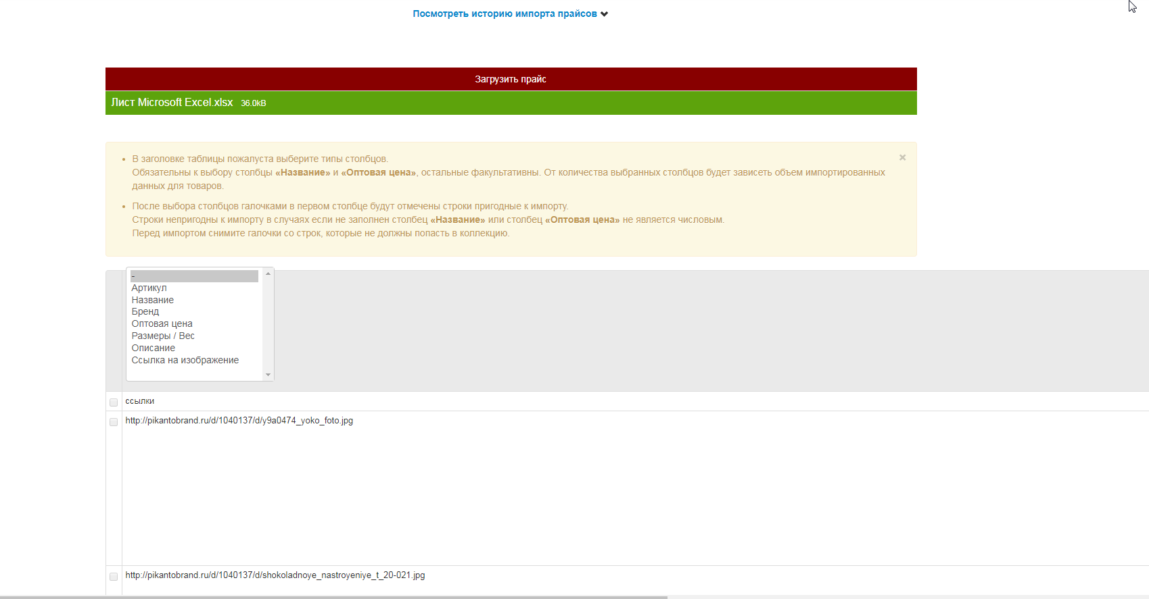Open the price import history link
Image resolution: width=1149 pixels, height=599 pixels.
pos(505,14)
